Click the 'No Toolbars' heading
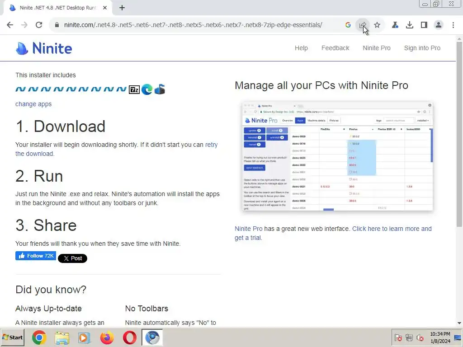This screenshot has width=463, height=347. click(146, 308)
